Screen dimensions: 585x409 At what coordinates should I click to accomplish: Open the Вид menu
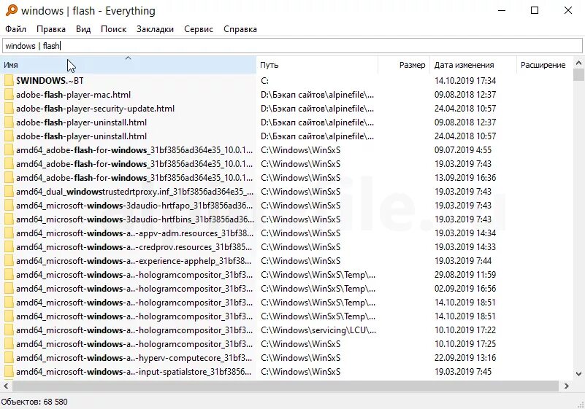coord(83,29)
